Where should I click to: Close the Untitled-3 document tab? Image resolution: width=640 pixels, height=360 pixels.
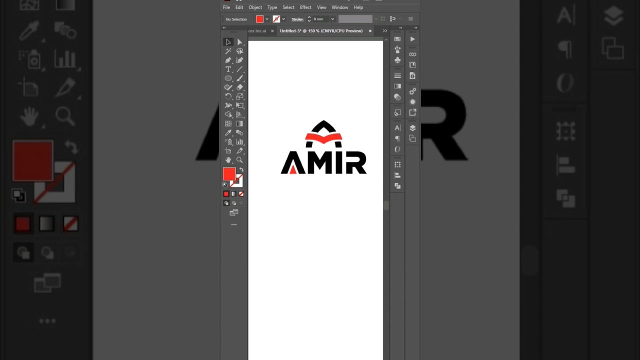(x=370, y=31)
